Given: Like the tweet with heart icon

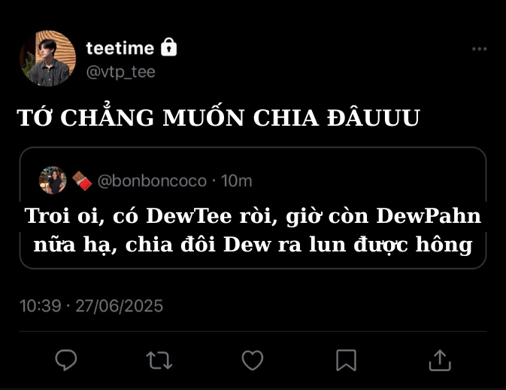Looking at the screenshot, I should tap(253, 360).
